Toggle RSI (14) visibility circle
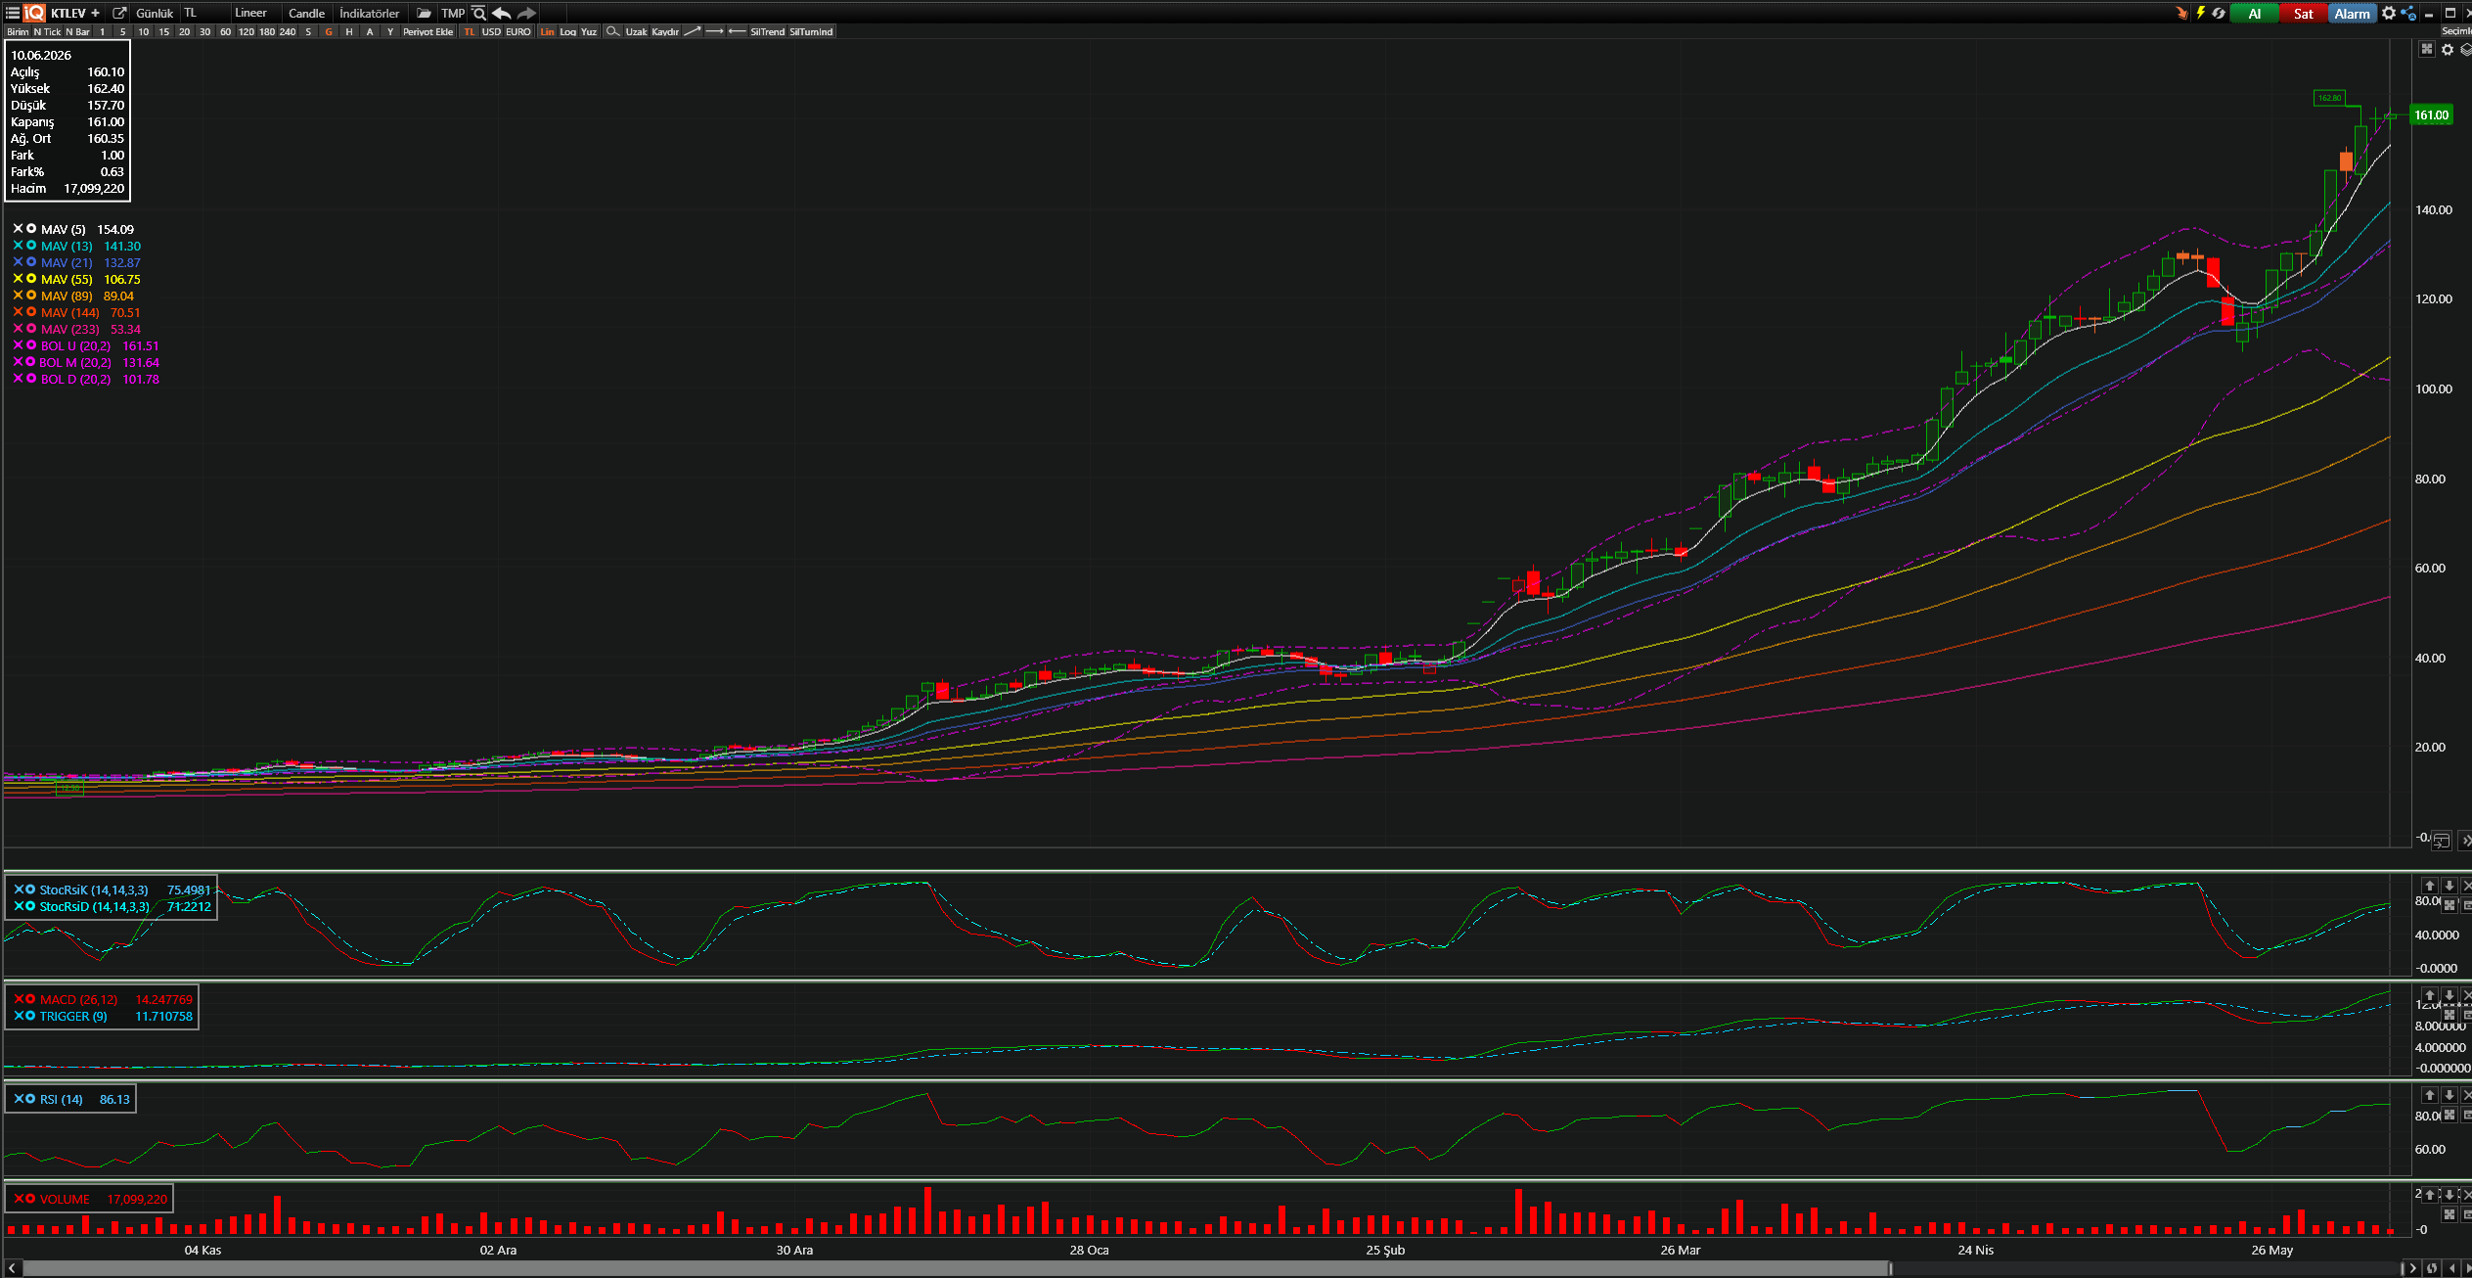This screenshot has height=1278, width=2472. click(30, 1099)
